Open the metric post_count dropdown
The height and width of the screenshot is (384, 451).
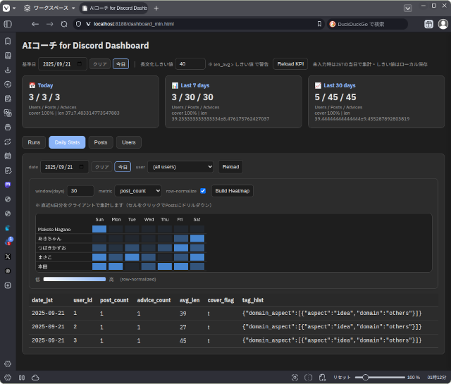tap(138, 191)
